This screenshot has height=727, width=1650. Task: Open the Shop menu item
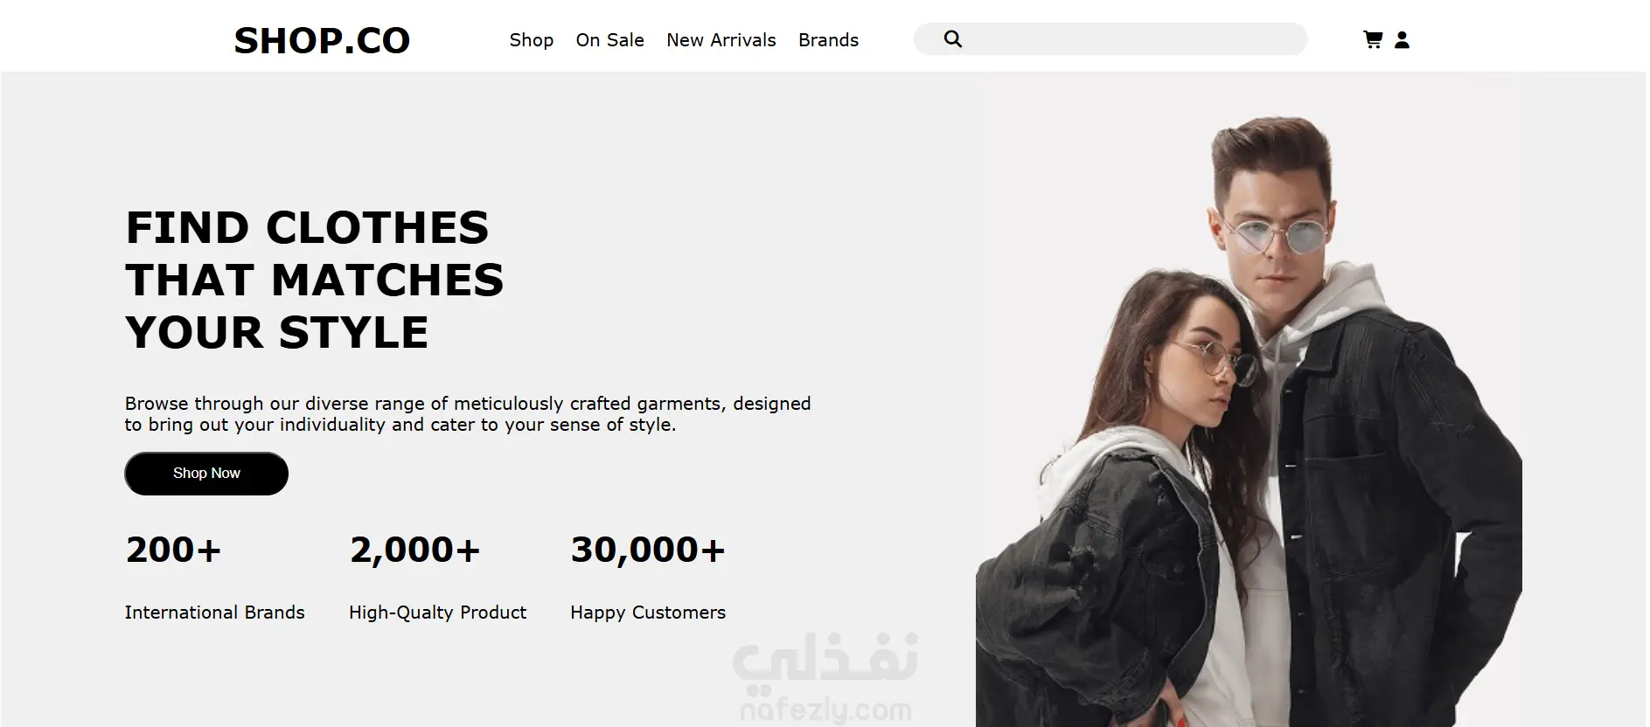[532, 40]
